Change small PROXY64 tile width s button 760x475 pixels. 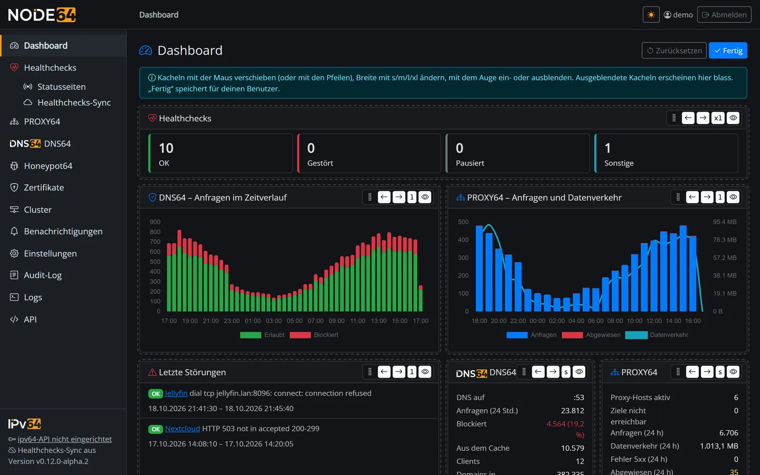pyautogui.click(x=720, y=372)
